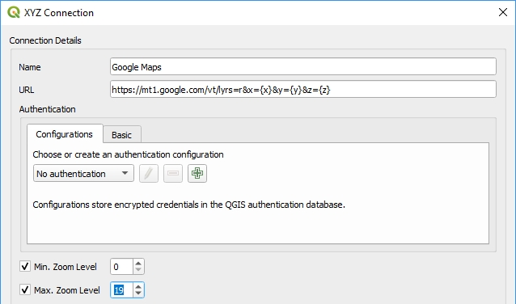Click the Min. Zoom Level value box

point(122,267)
